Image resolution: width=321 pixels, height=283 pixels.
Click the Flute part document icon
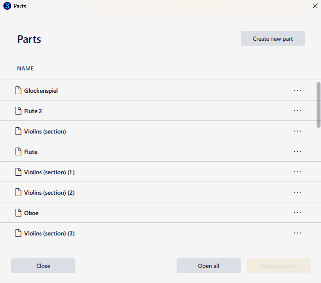tap(18, 151)
